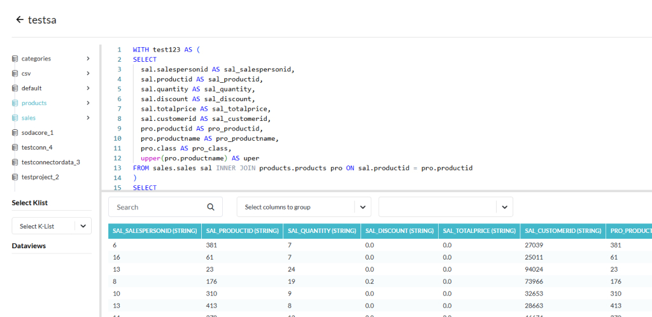652x317 pixels.
Task: Select the sales schema in sidebar
Action: [29, 118]
